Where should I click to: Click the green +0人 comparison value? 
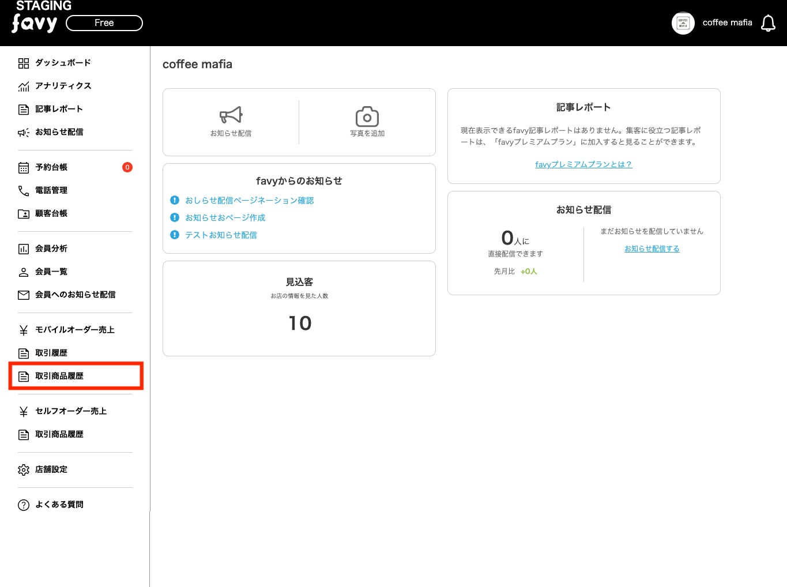coord(529,272)
